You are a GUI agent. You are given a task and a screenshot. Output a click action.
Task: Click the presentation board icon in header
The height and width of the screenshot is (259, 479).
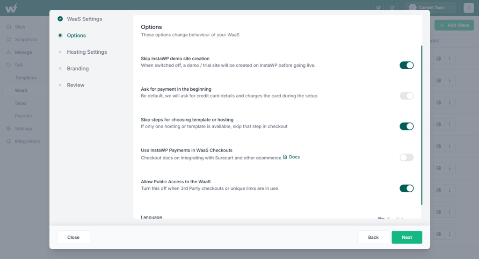tap(392, 7)
